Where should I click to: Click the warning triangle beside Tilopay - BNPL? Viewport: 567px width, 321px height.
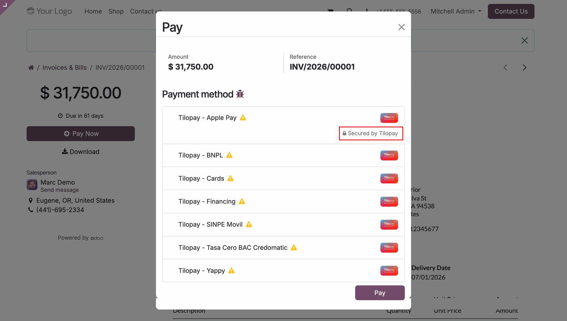[x=229, y=155]
